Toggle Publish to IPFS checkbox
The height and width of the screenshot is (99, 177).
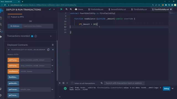(x=9, y=17)
